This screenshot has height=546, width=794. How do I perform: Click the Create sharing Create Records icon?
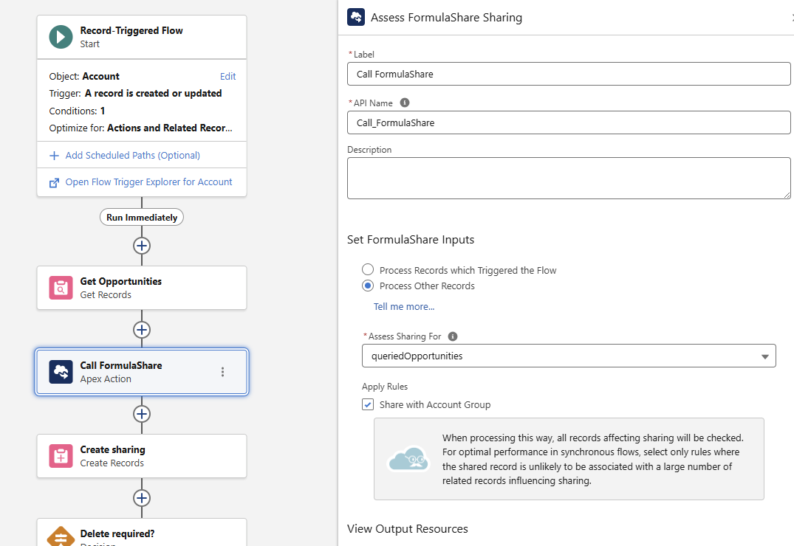60,456
